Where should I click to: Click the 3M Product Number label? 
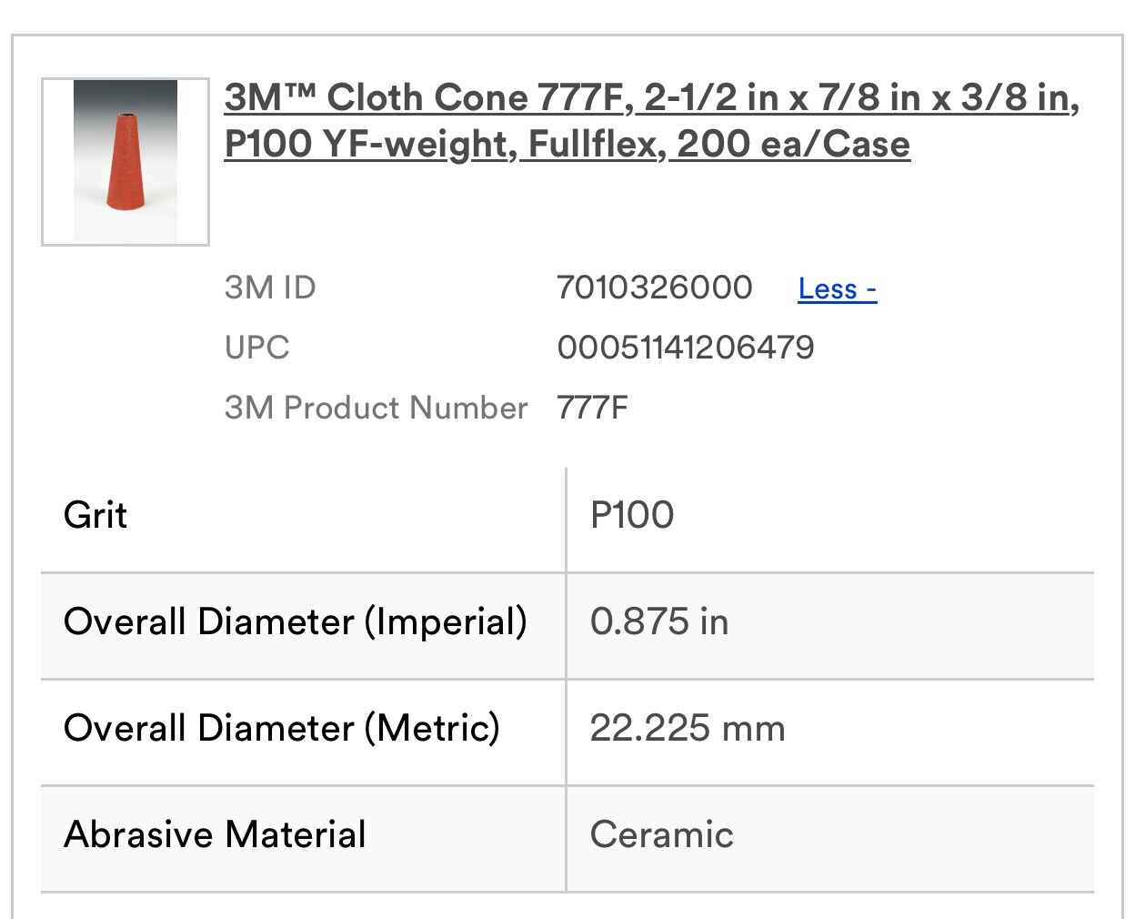point(376,408)
